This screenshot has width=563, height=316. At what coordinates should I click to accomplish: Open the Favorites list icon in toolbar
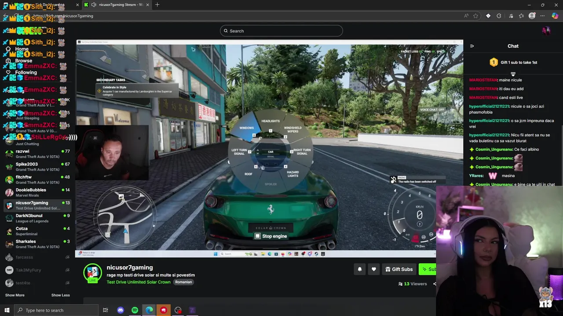[x=521, y=16]
